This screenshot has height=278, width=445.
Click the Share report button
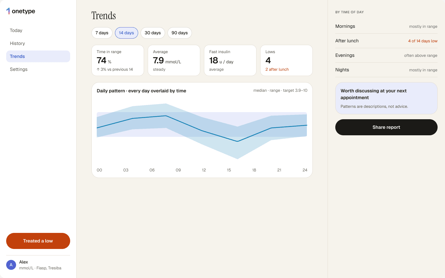tap(386, 127)
